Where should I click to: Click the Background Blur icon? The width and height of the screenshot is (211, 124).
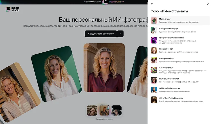pos(154,60)
